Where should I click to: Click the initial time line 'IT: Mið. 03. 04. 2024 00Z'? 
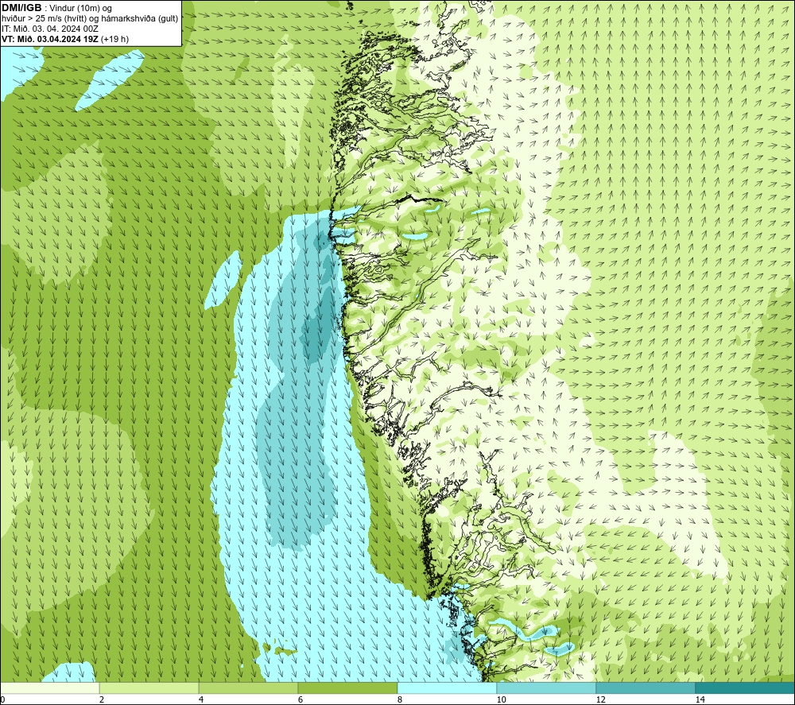pos(49,29)
